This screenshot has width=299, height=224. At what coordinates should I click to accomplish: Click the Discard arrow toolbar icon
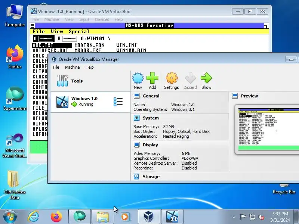point(190,78)
